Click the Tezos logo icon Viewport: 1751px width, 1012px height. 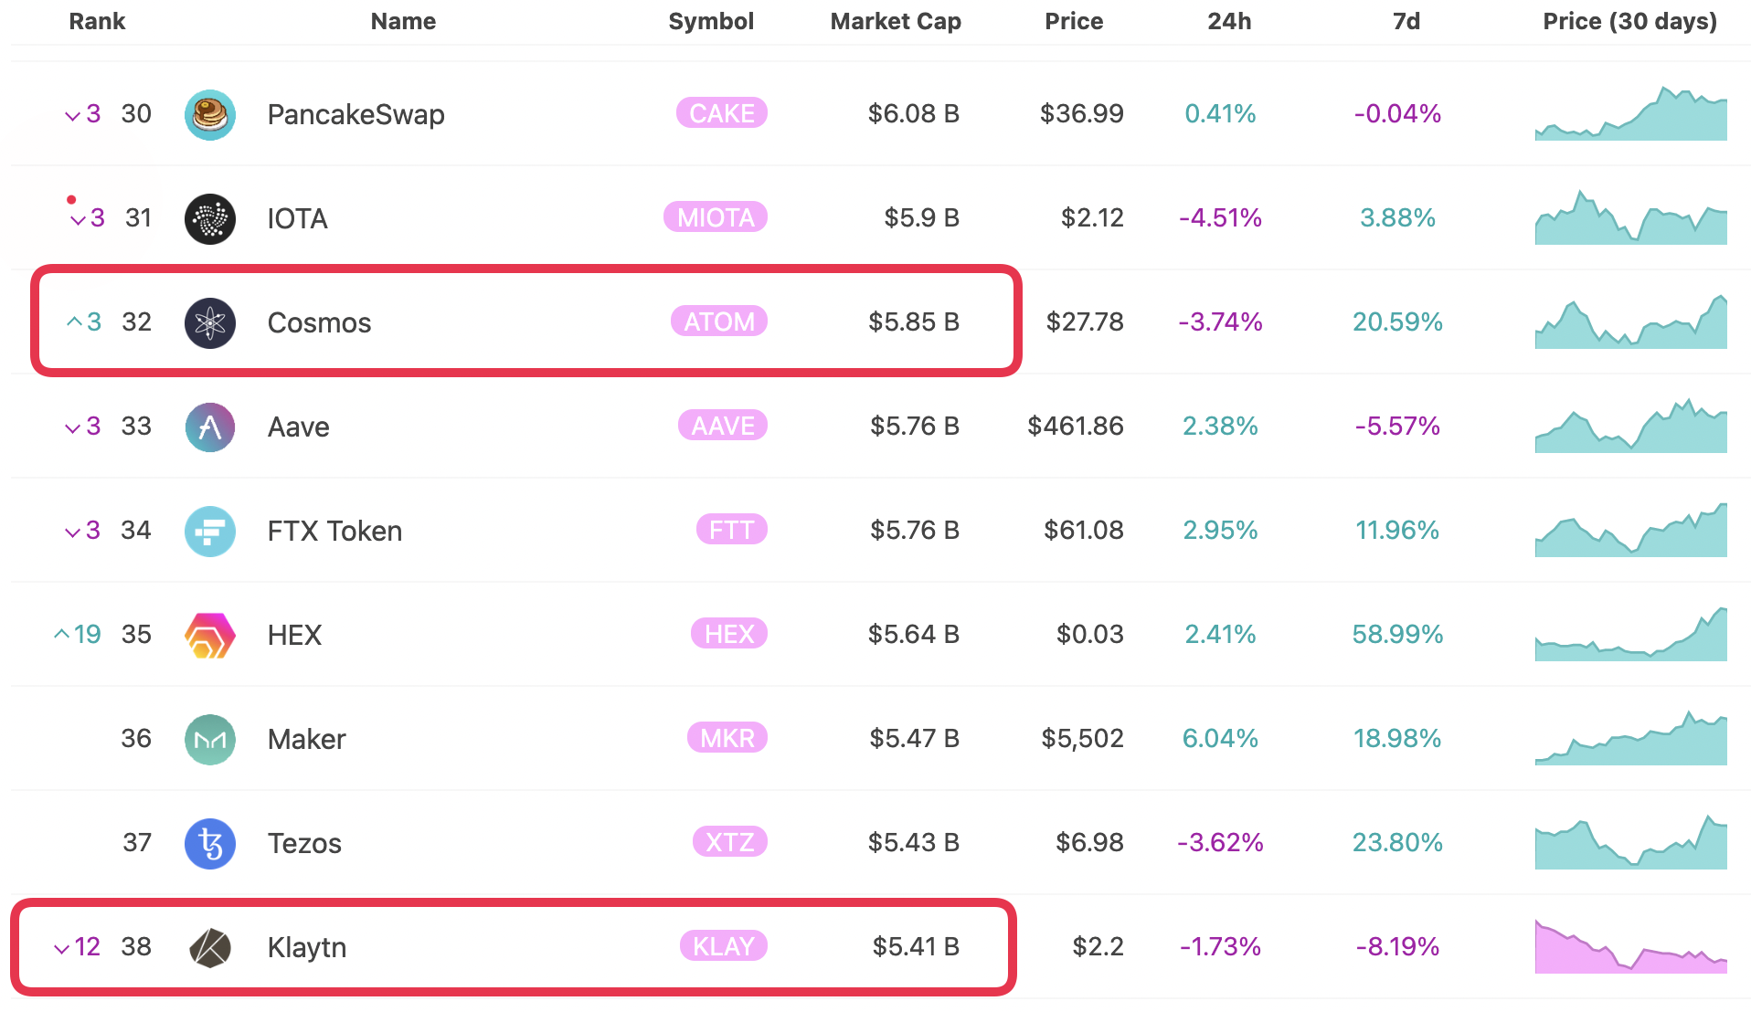pyautogui.click(x=210, y=843)
